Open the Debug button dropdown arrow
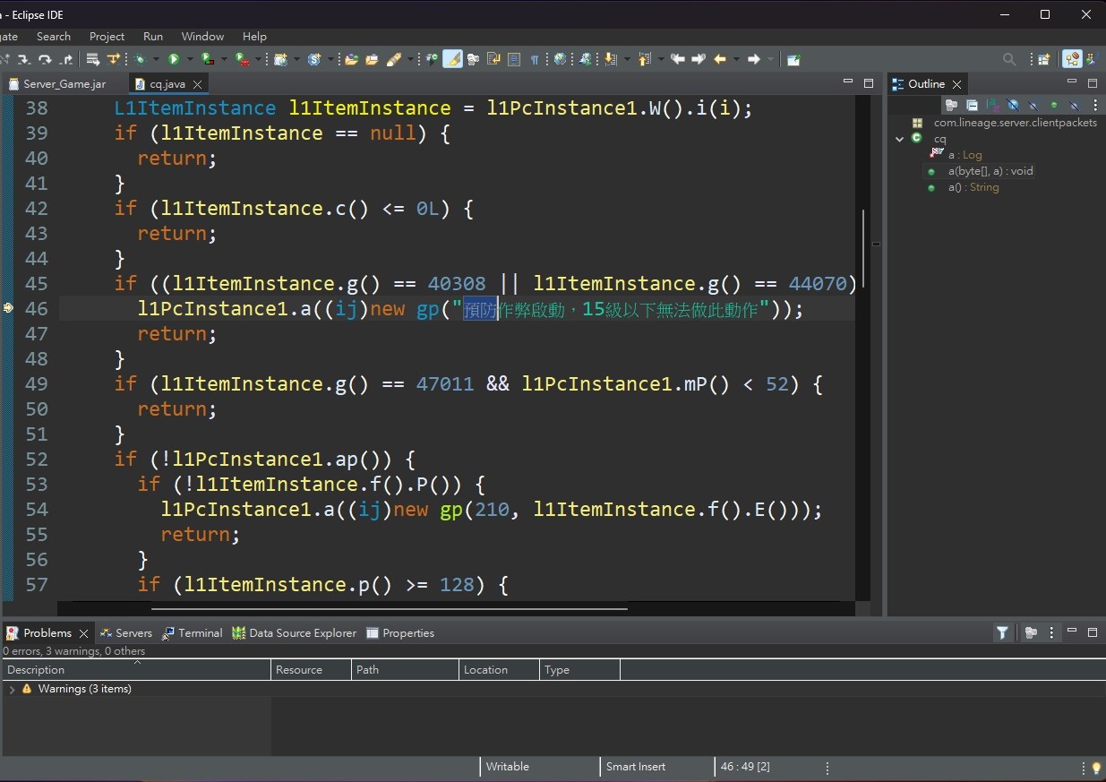The height and width of the screenshot is (782, 1106). coord(156,59)
